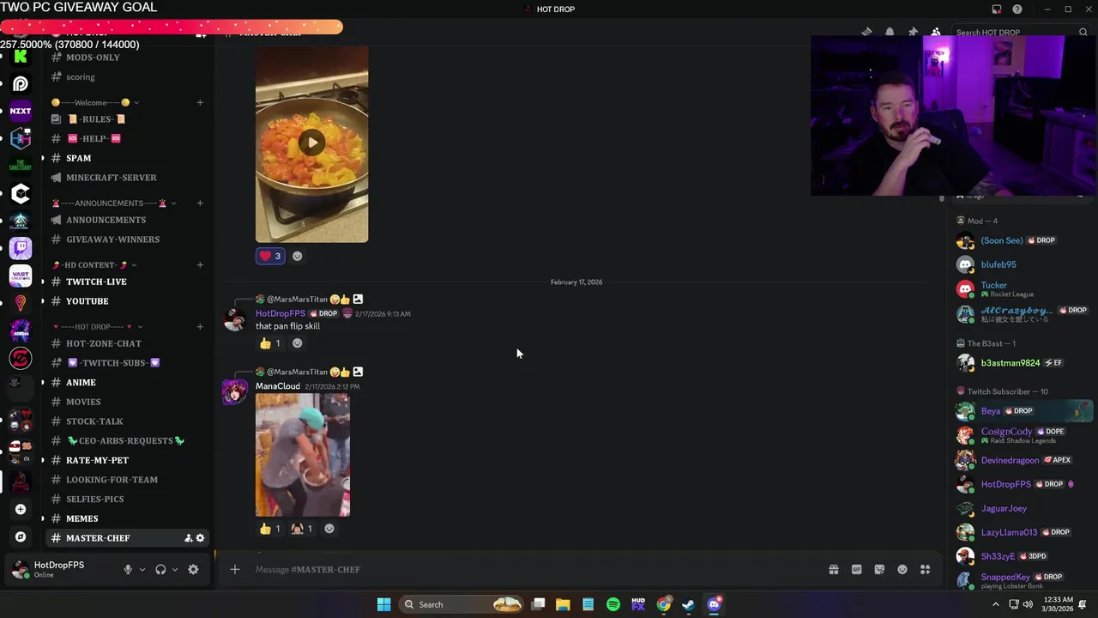
Task: Open microphone input options arrow
Action: [x=142, y=569]
